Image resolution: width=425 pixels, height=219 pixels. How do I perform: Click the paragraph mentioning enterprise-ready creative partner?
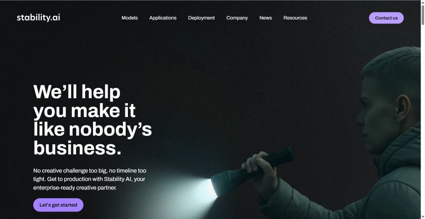tap(90, 179)
